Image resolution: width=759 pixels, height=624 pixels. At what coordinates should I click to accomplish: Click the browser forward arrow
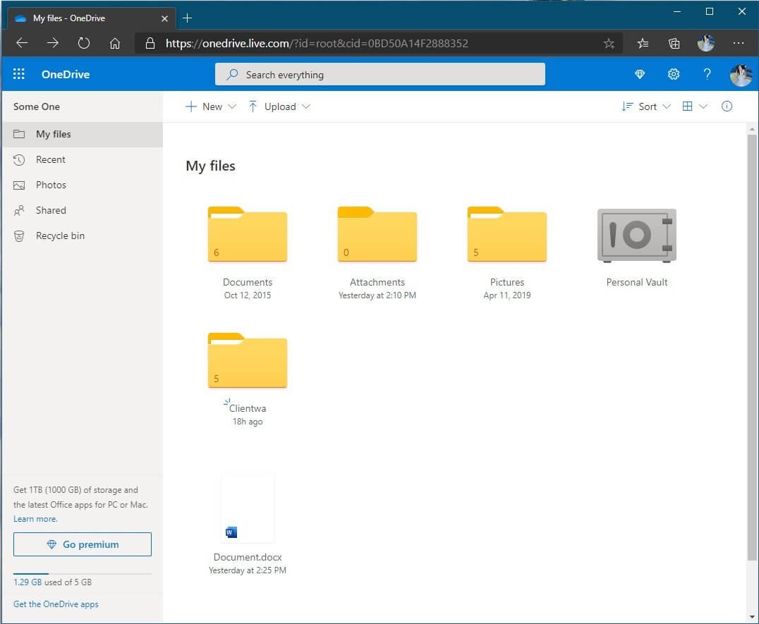point(53,43)
